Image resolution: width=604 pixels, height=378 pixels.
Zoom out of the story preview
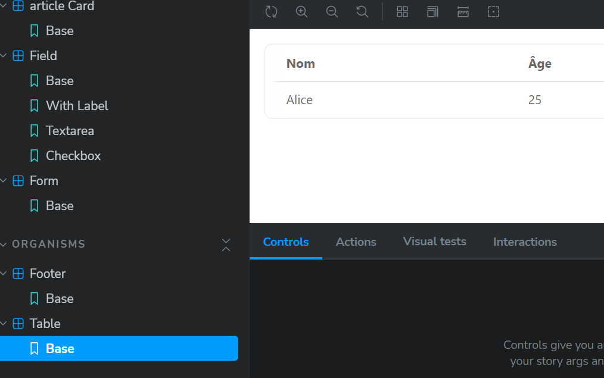[332, 11]
